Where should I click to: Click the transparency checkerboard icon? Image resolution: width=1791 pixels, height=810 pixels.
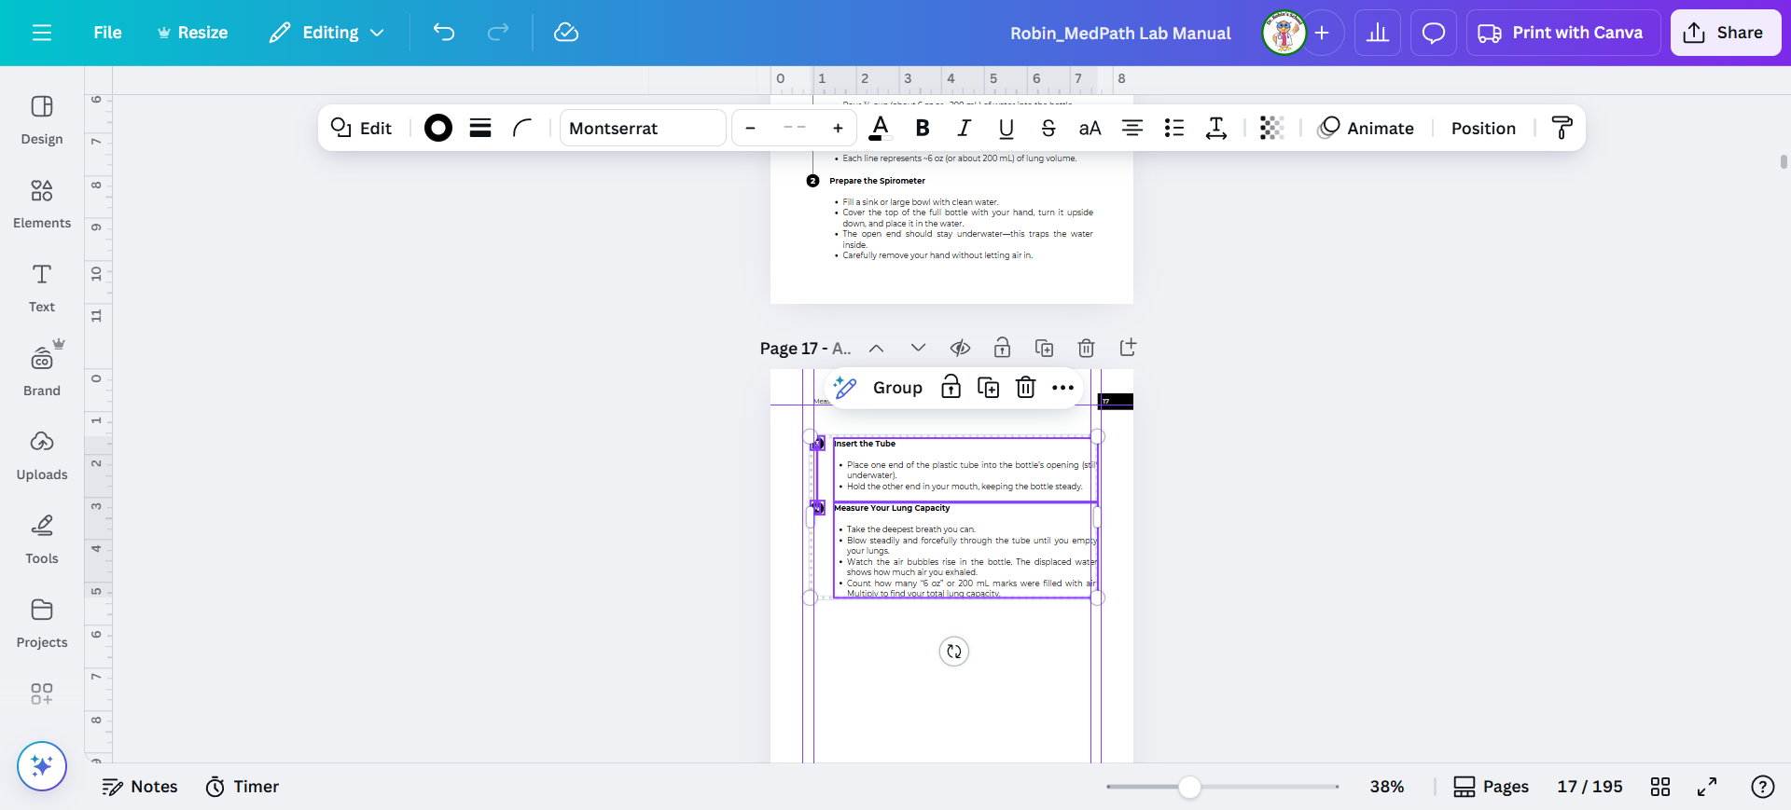pyautogui.click(x=1271, y=128)
